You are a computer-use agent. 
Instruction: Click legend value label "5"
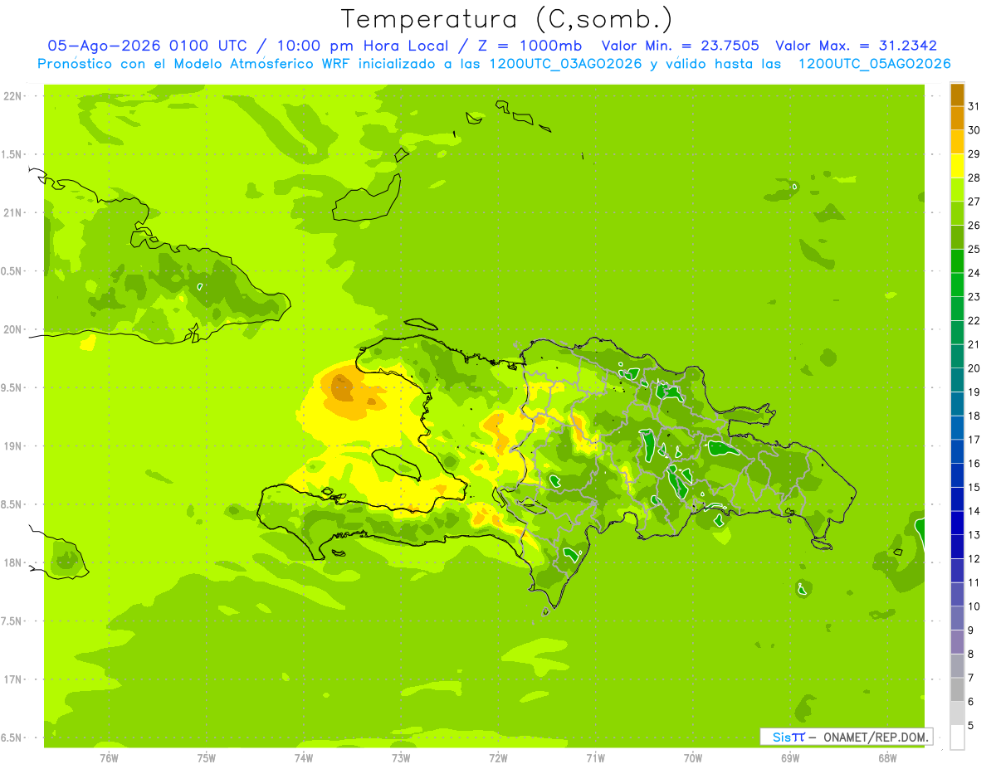[970, 725]
